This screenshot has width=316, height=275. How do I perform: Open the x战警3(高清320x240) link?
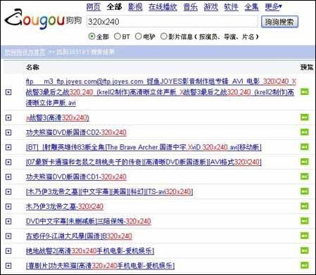click(x=58, y=117)
